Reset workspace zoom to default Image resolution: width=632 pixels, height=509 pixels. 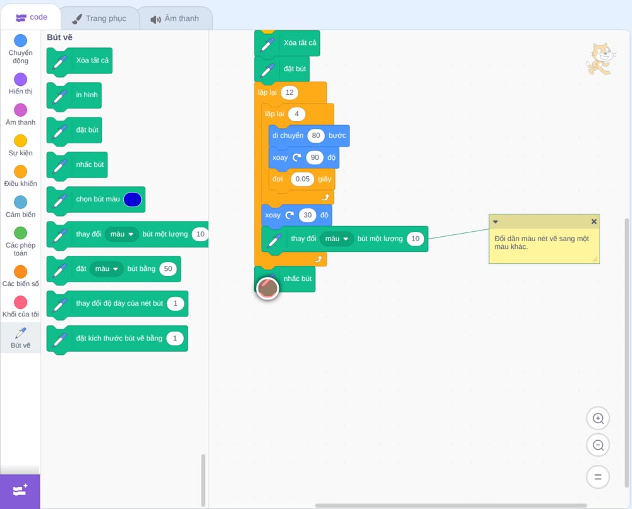598,477
